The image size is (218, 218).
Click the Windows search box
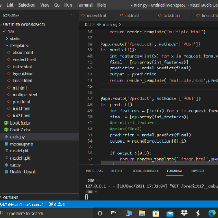point(46,213)
